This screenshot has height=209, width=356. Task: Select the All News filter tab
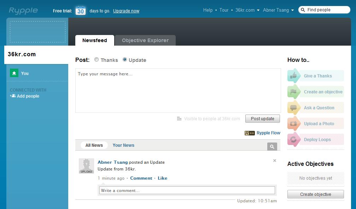pyautogui.click(x=94, y=145)
